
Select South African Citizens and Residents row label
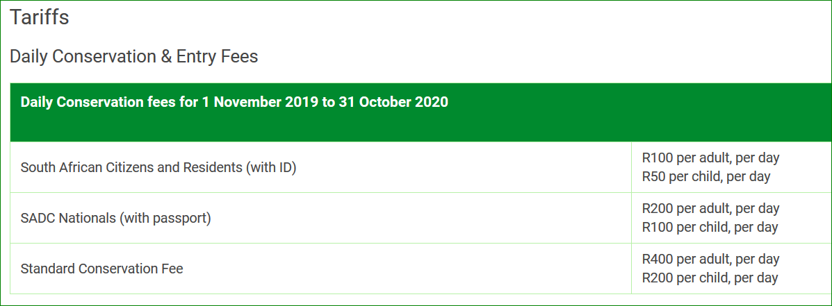(158, 168)
